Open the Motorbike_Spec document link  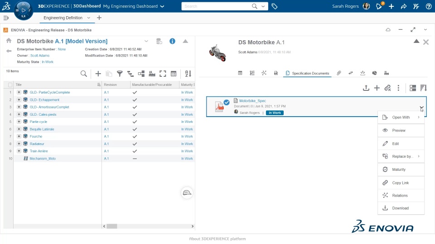[252, 101]
